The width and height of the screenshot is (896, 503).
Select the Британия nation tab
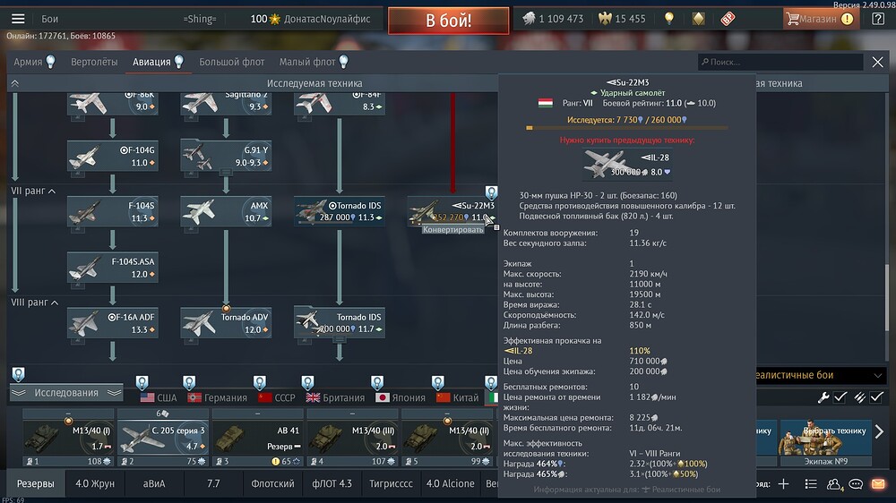click(x=335, y=397)
